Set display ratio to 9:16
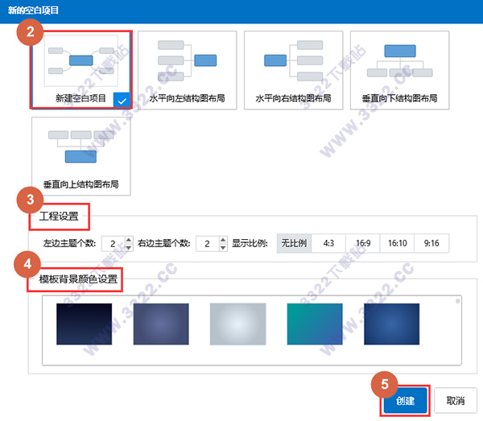This screenshot has height=421, width=483. click(x=431, y=243)
